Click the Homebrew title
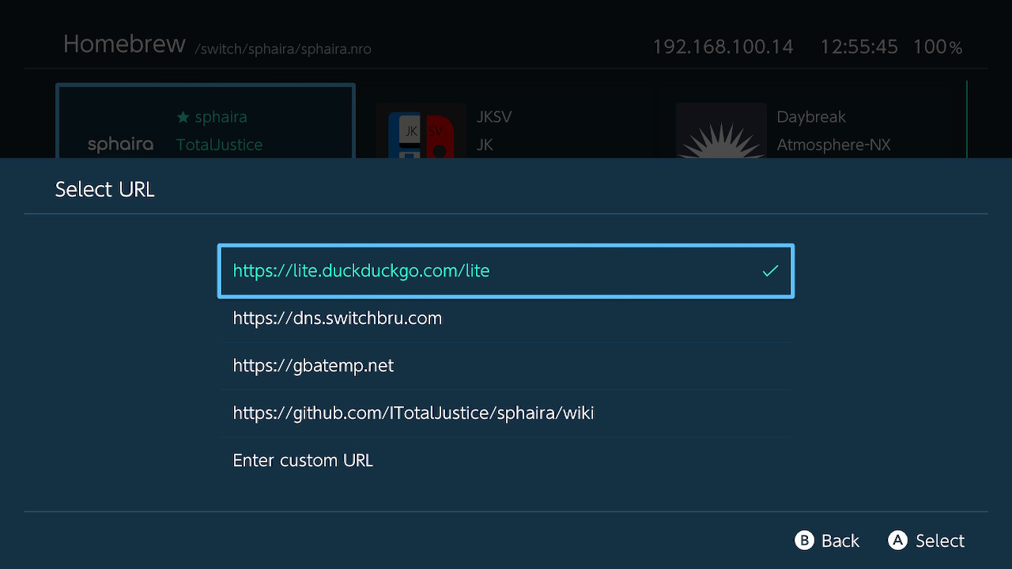 124,44
